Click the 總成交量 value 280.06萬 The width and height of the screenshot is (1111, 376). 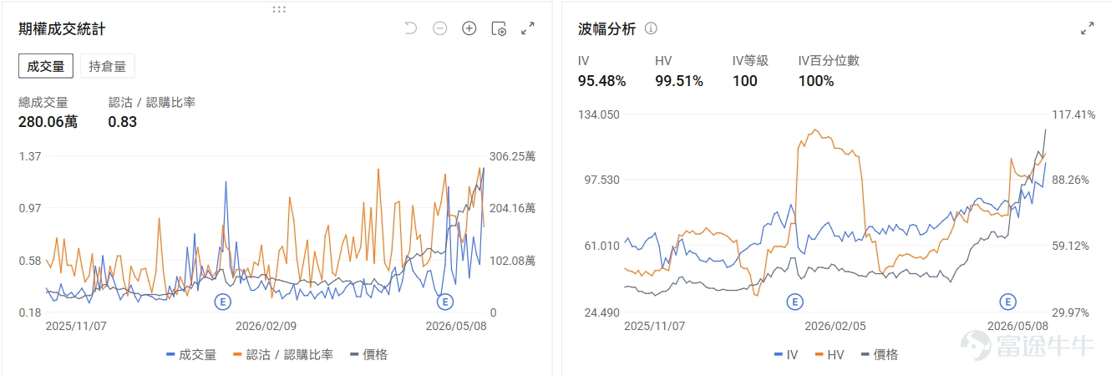(48, 122)
